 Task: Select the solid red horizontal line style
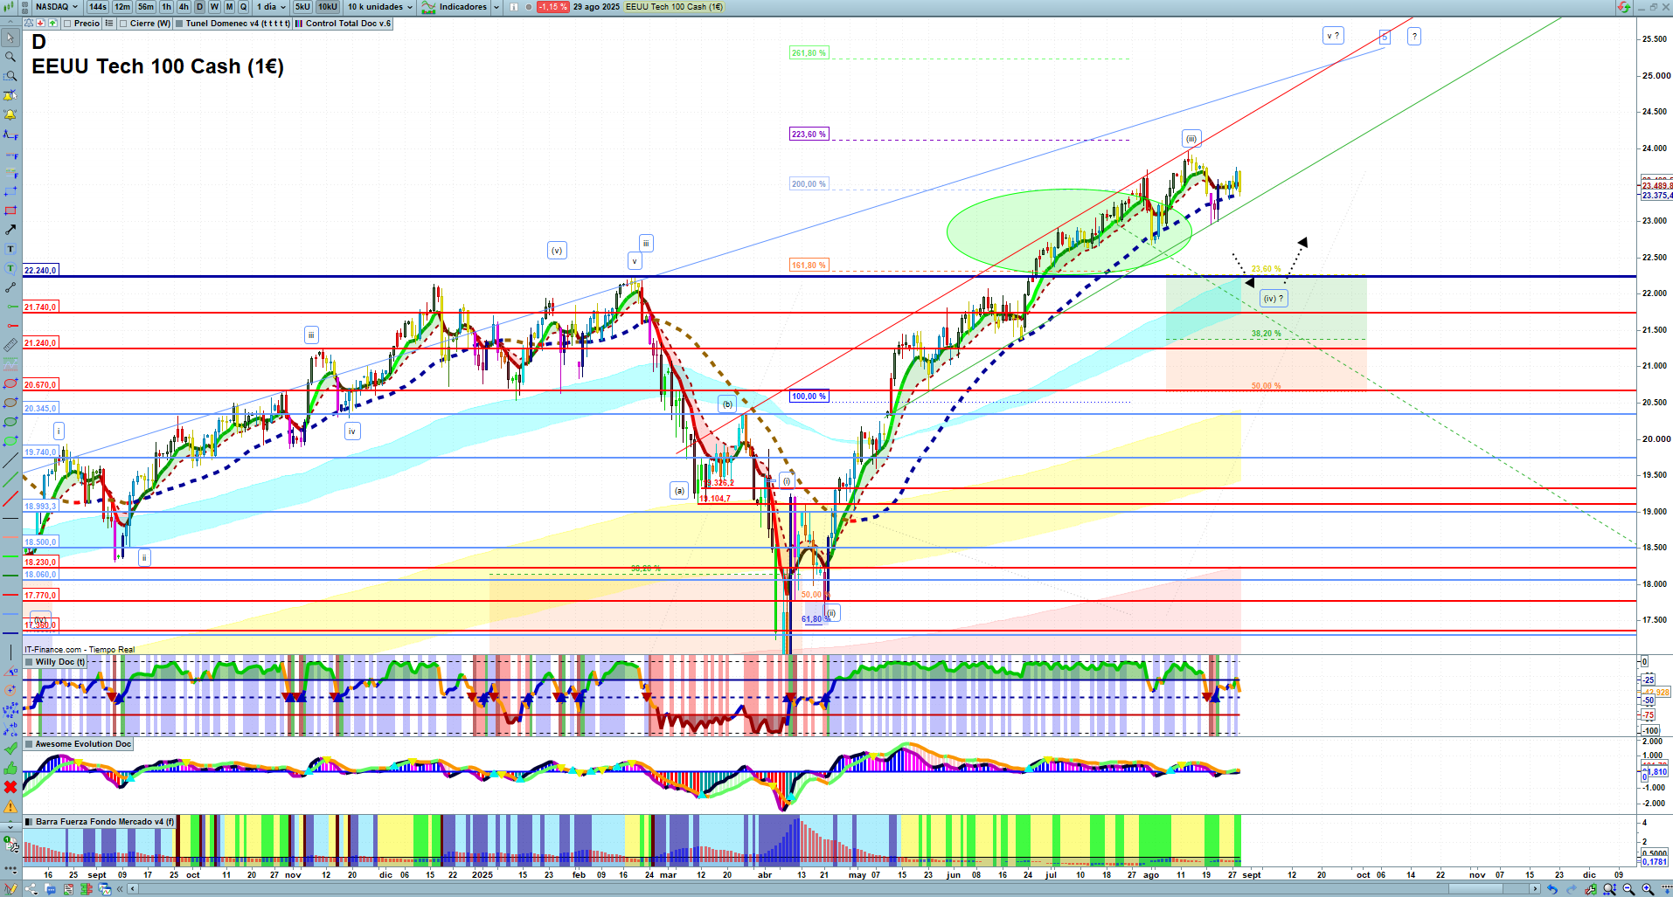[10, 595]
